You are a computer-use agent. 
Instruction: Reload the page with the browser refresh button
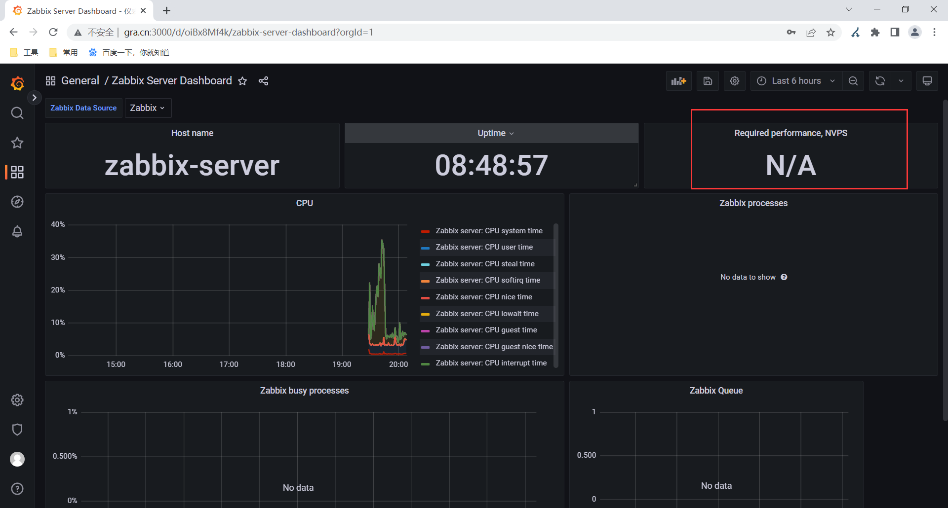(x=53, y=33)
